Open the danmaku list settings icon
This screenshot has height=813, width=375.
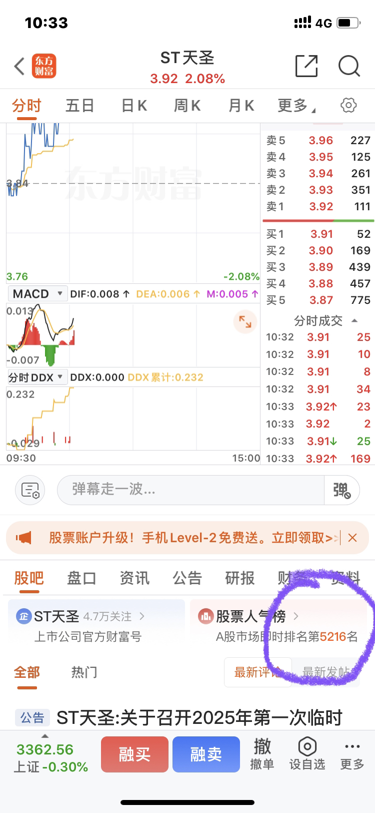pos(30,490)
